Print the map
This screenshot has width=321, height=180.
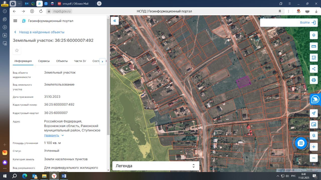[x=314, y=80]
